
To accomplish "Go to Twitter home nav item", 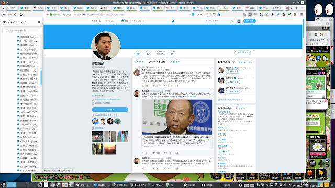I will click(x=96, y=21).
